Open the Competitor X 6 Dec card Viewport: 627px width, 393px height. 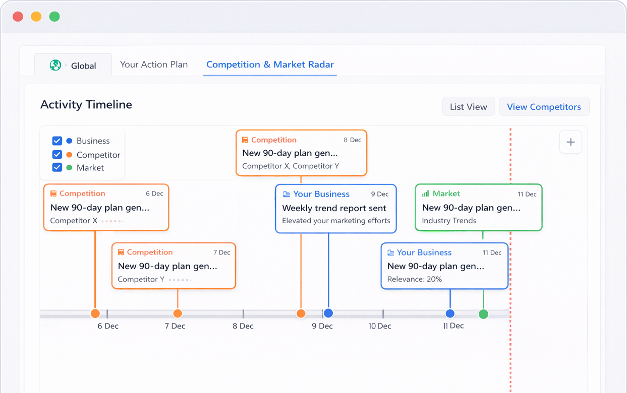(106, 208)
